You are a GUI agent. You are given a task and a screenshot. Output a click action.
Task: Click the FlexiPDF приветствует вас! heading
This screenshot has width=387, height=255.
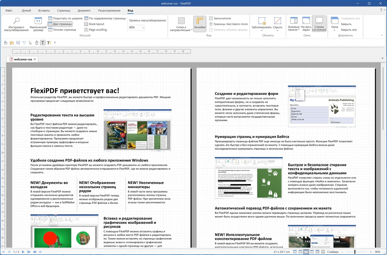[75, 91]
